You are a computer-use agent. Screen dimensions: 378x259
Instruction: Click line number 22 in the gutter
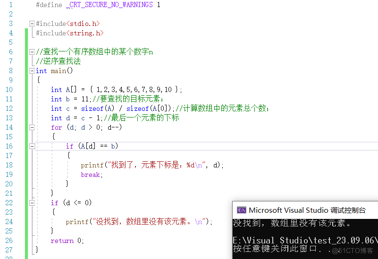[x=9, y=203]
